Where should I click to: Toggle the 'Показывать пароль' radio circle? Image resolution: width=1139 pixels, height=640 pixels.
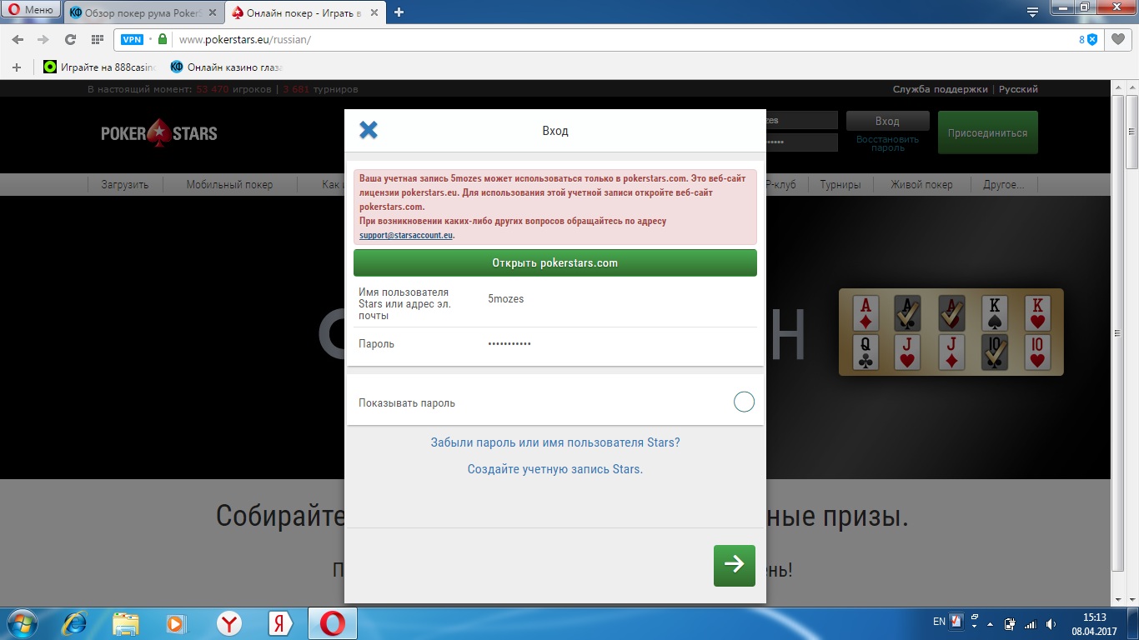[x=744, y=402]
